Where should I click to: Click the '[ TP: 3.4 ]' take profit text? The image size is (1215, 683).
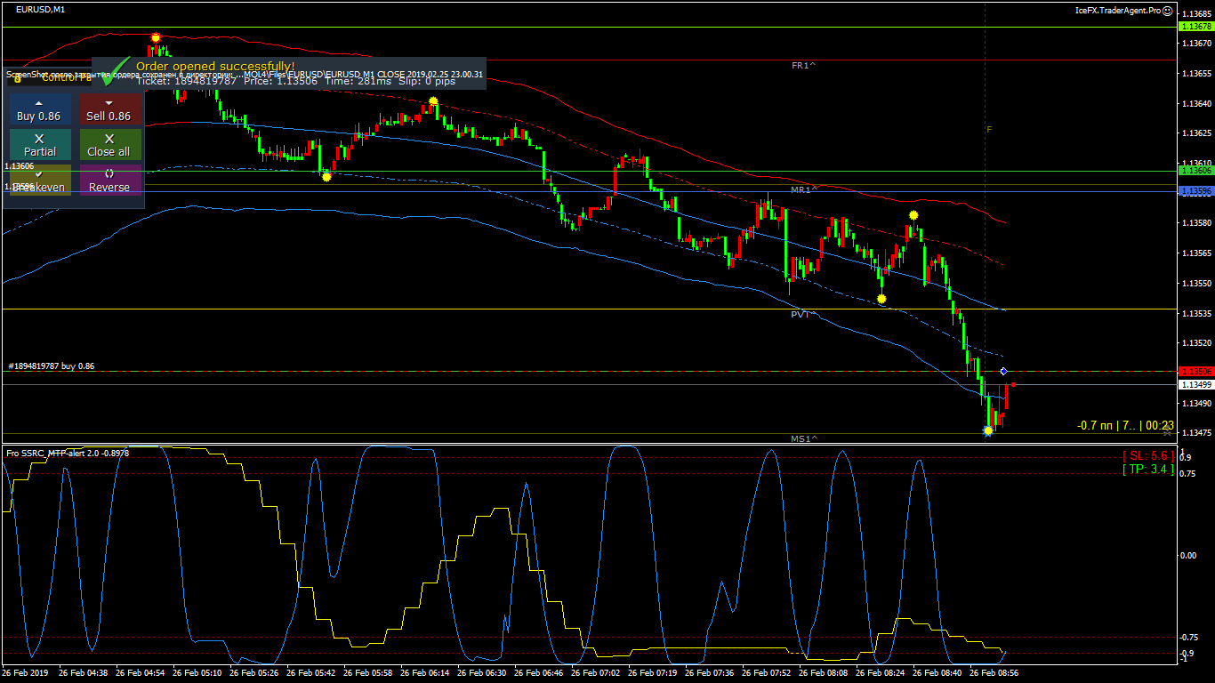(x=1147, y=469)
